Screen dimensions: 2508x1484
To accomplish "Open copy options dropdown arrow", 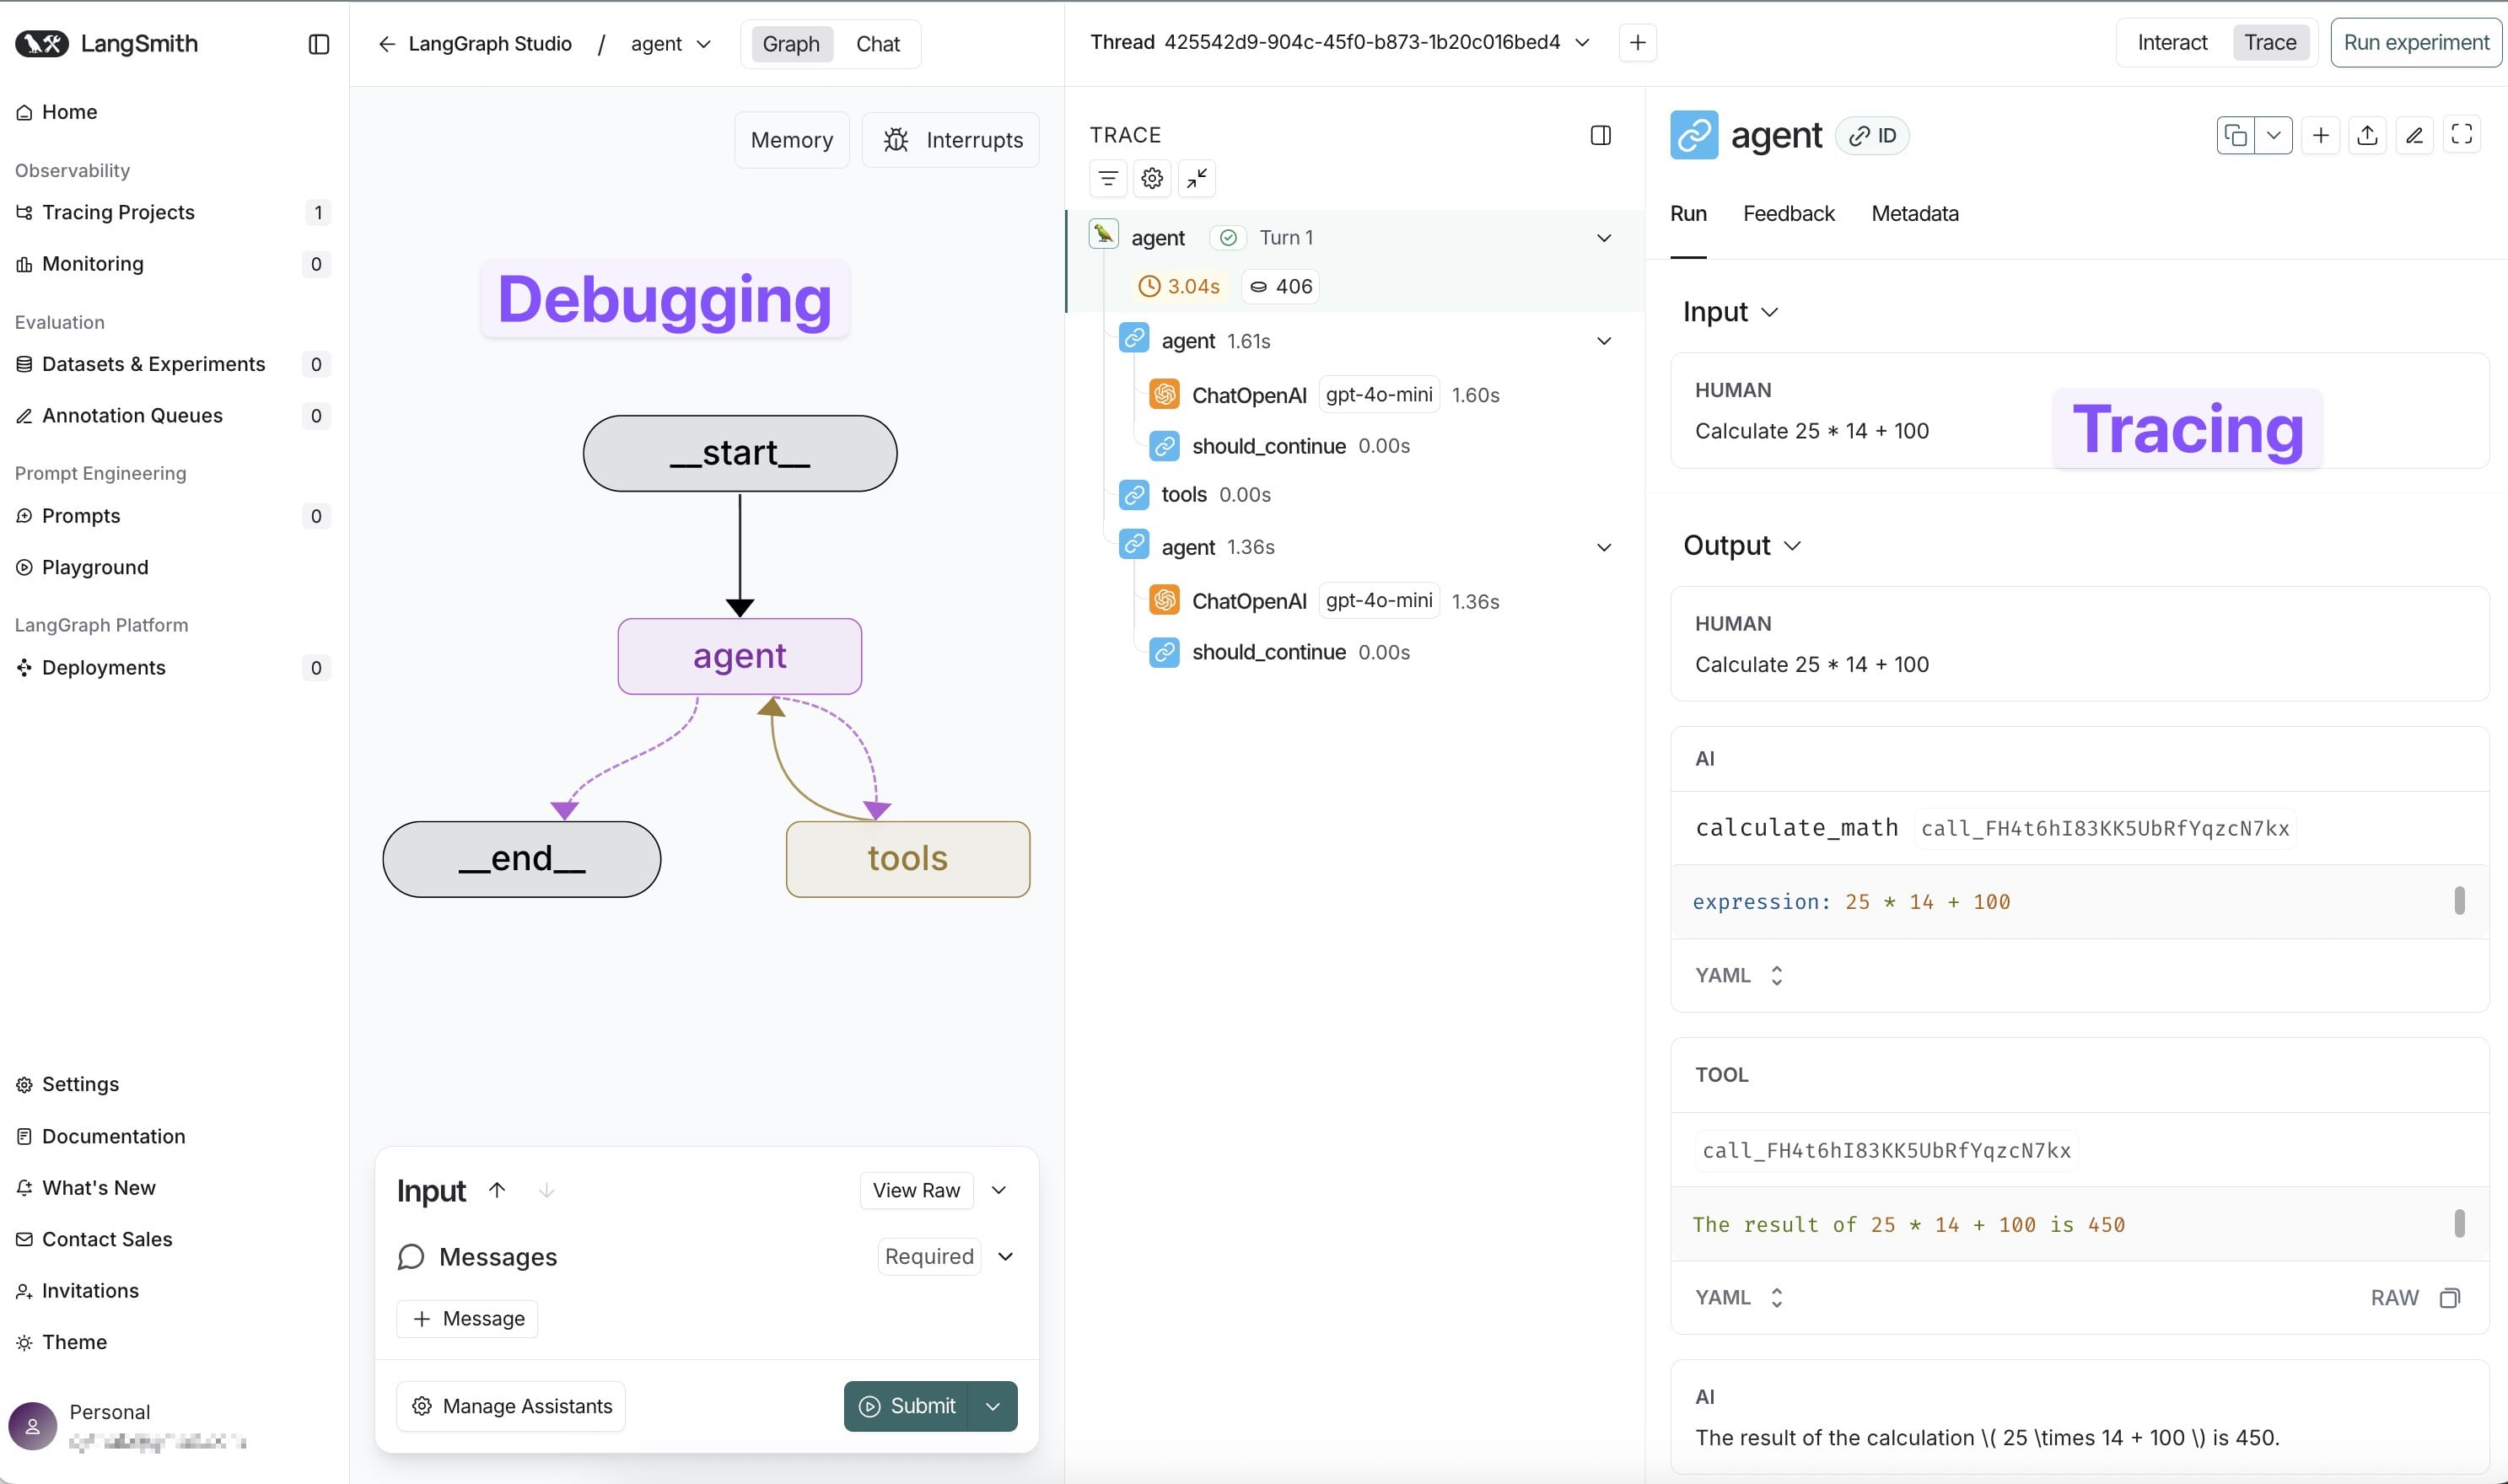I will pos(2273,135).
